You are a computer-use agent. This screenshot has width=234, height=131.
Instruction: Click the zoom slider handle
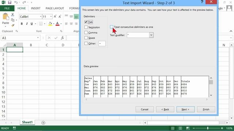[x=208, y=128]
